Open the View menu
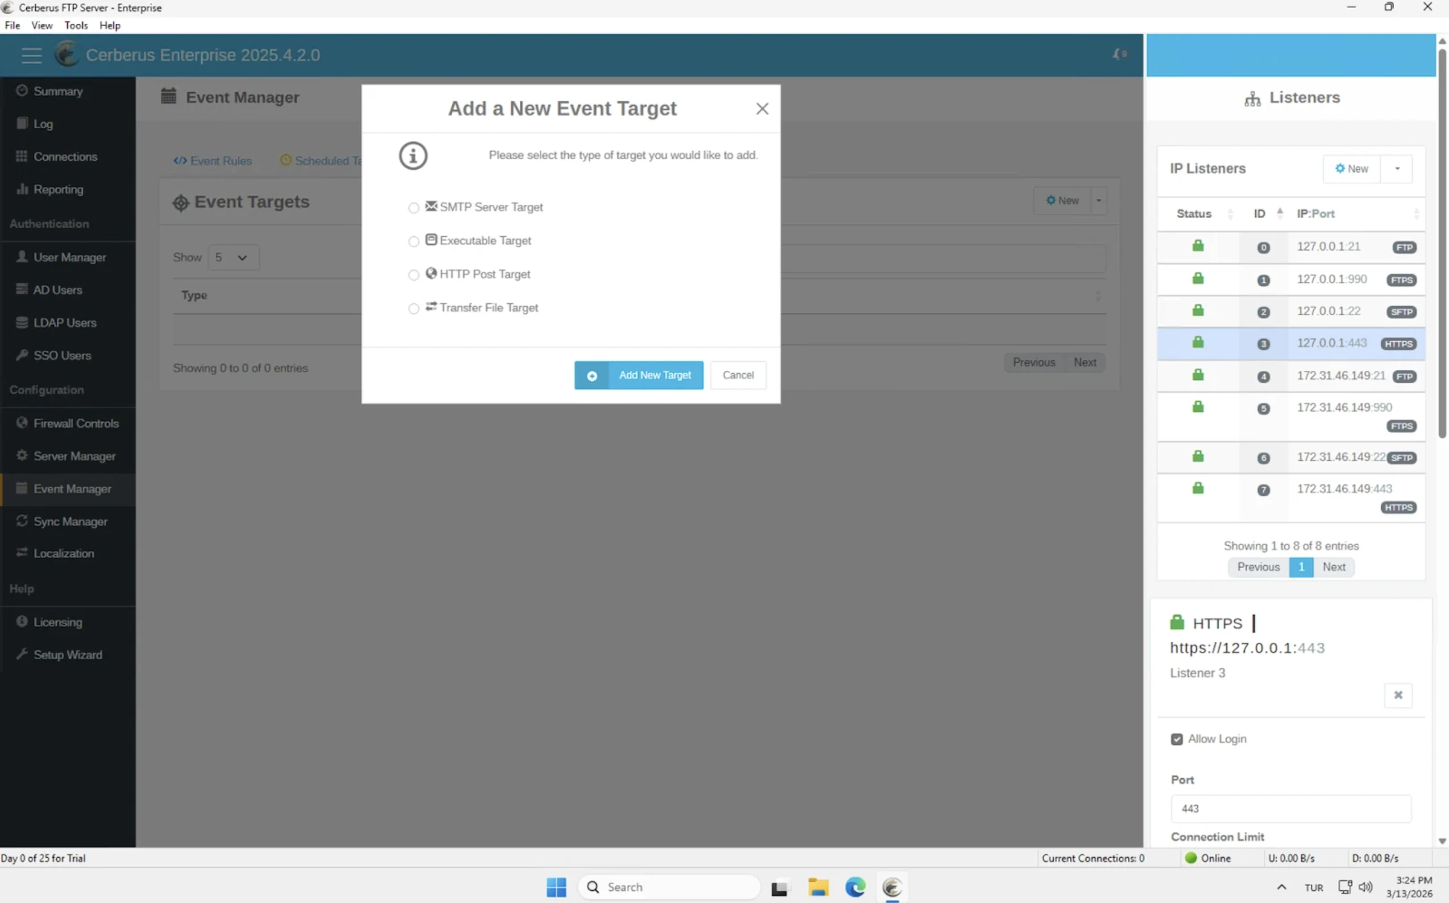 point(42,25)
